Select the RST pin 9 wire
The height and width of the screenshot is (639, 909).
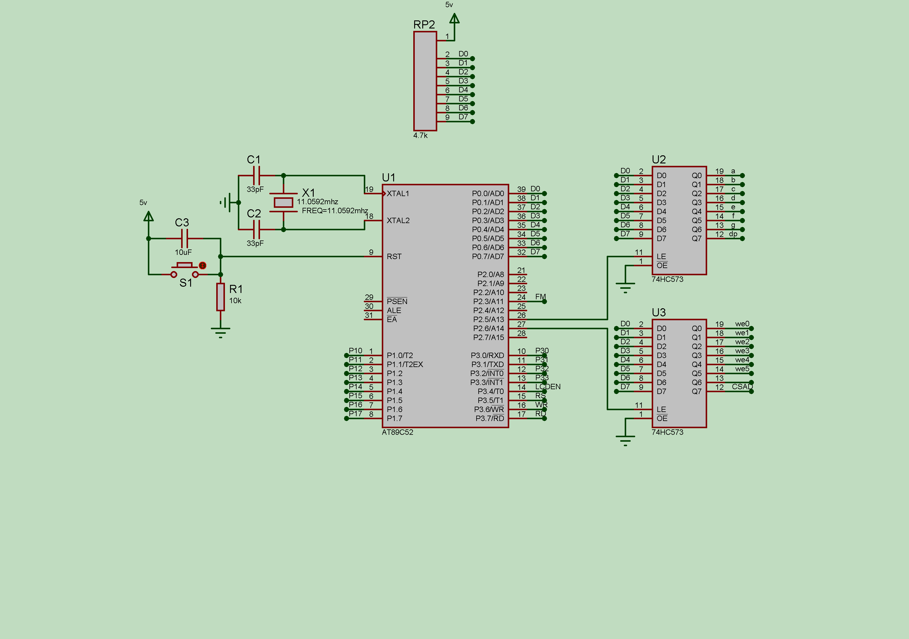[293, 257]
